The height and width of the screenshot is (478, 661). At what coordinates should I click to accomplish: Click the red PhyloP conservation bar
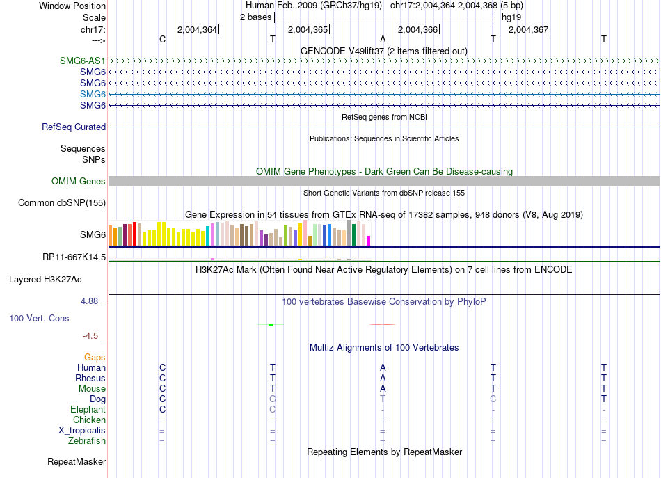(383, 324)
